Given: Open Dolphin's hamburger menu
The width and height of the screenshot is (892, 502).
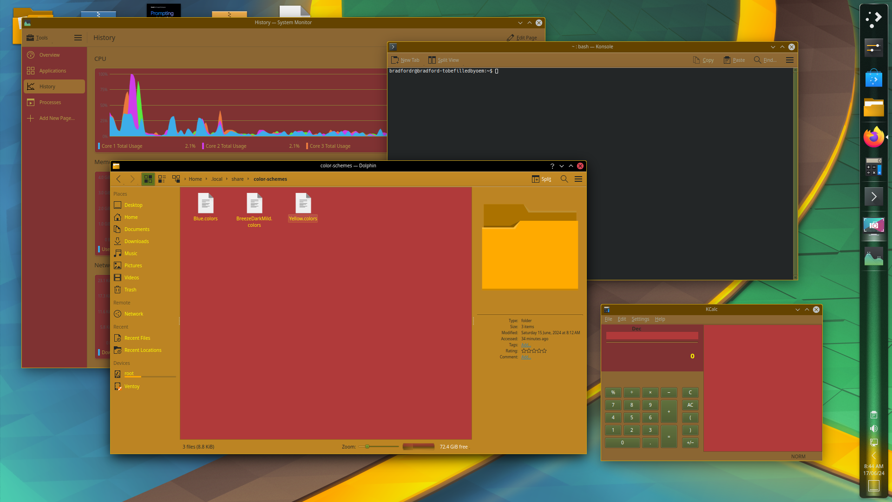Looking at the screenshot, I should pyautogui.click(x=578, y=179).
